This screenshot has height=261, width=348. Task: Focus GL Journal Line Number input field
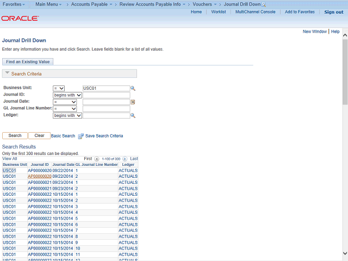[x=107, y=109]
